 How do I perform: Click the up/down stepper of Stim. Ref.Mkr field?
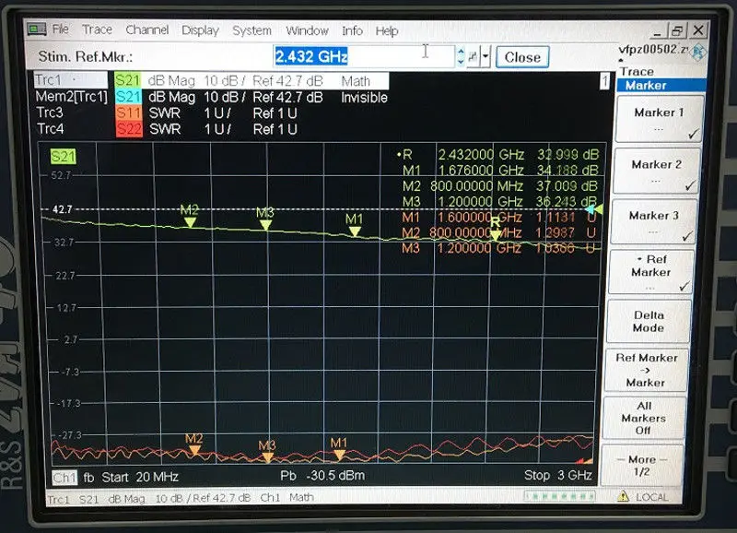click(462, 57)
